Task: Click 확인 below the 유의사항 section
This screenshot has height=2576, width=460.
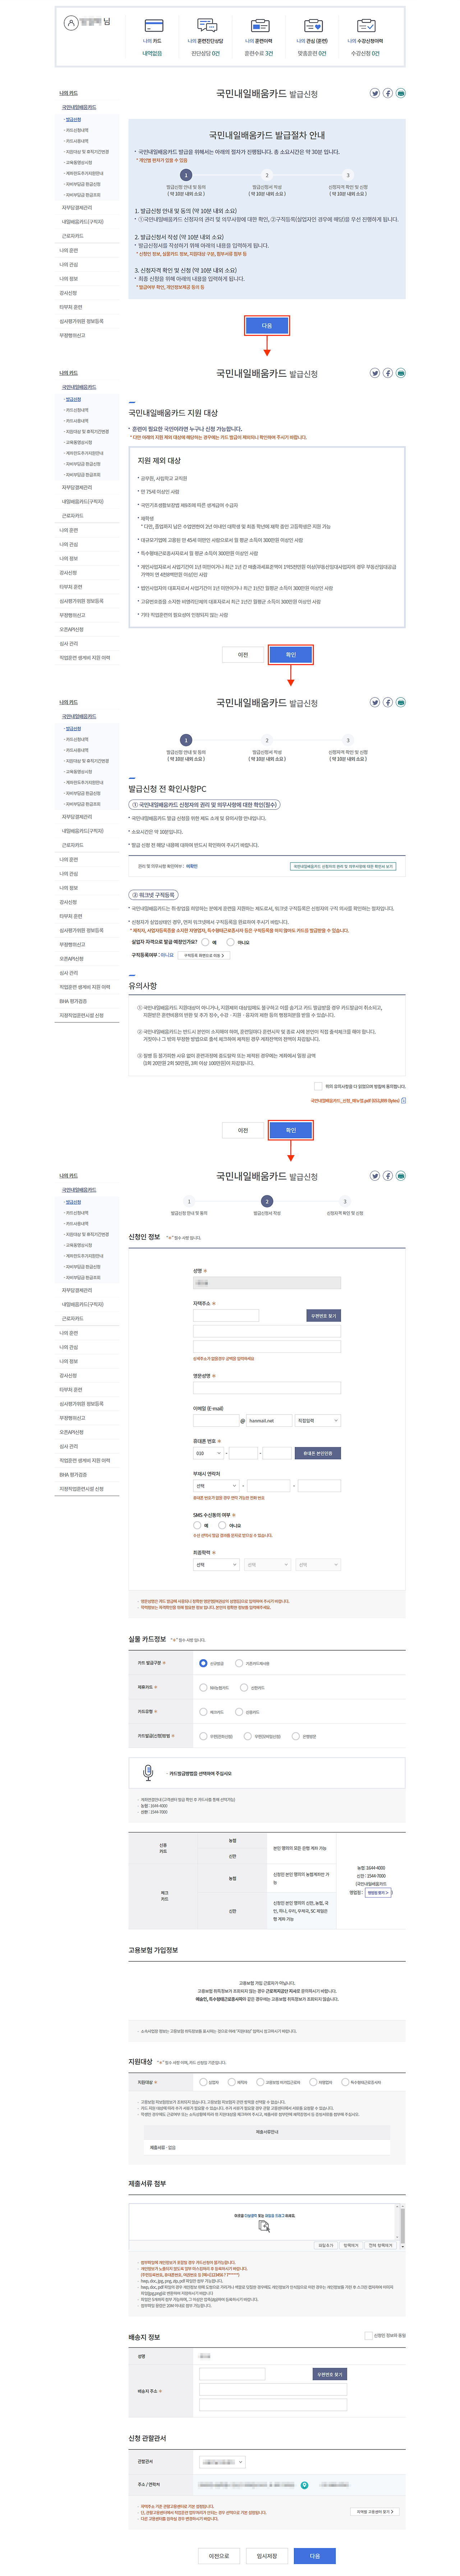Action: point(291,1130)
